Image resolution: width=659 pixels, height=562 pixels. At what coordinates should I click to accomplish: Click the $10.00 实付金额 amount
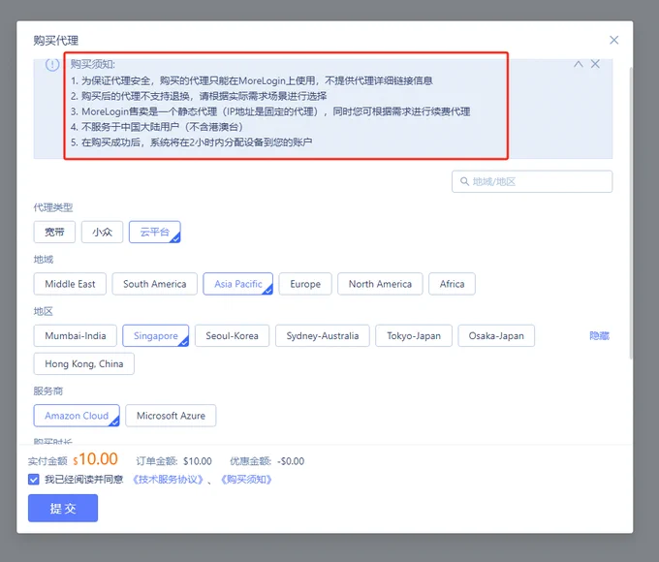point(95,459)
